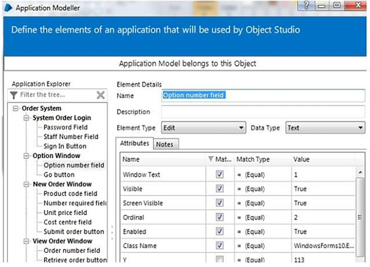The height and width of the screenshot is (267, 370).
Task: Toggle the Screen Visible match checkbox
Action: point(220,203)
